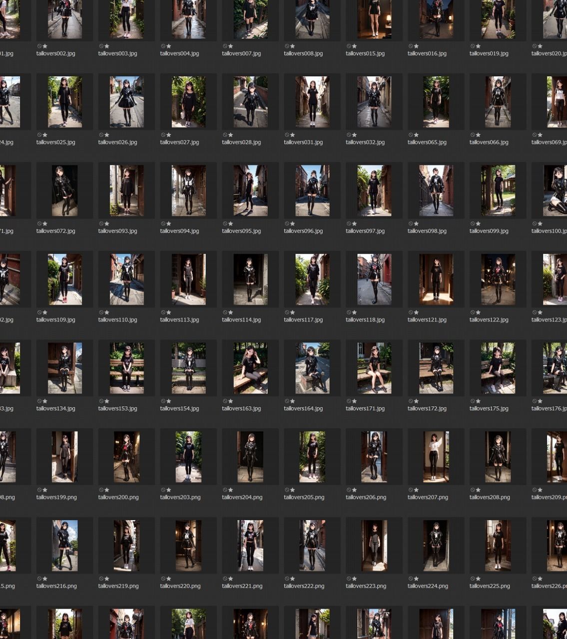This screenshot has height=639, width=567.
Task: Select the tailovers094.jpg thumbnail
Action: pos(188,191)
